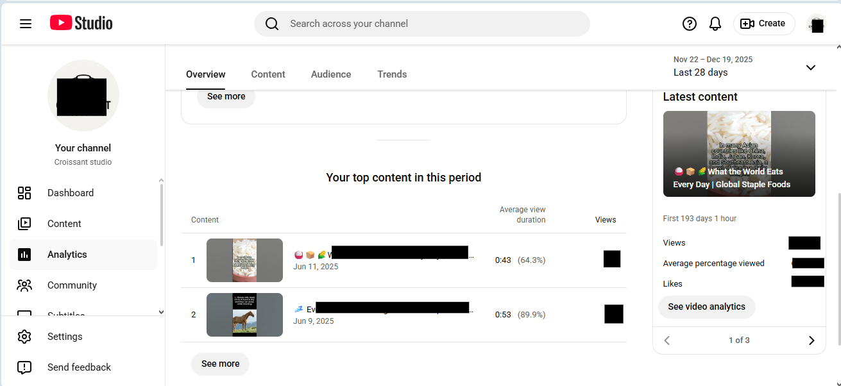
Task: Go to previous Latest content page
Action: (x=667, y=340)
